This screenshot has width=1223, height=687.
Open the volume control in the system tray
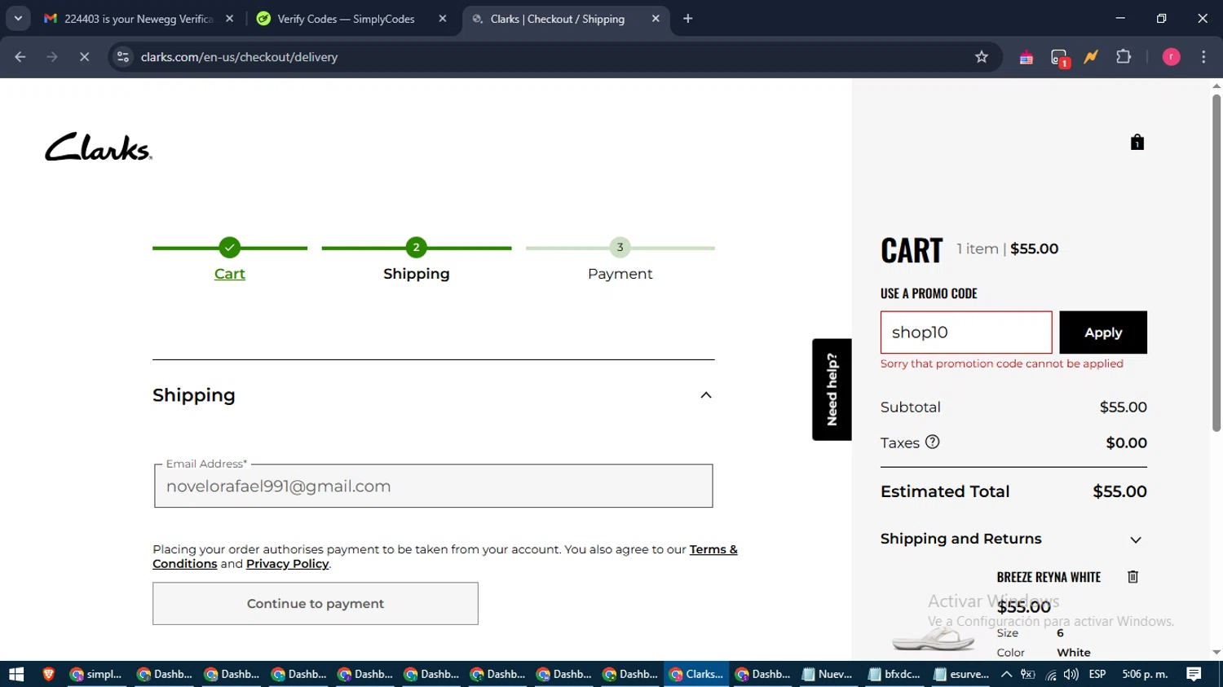(x=1071, y=674)
